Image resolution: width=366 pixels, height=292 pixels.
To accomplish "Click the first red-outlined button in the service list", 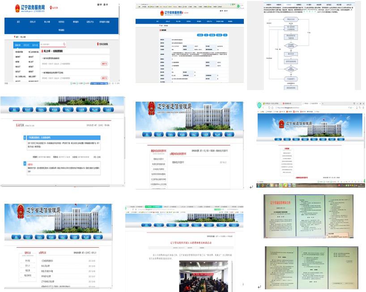I will pos(104,64).
